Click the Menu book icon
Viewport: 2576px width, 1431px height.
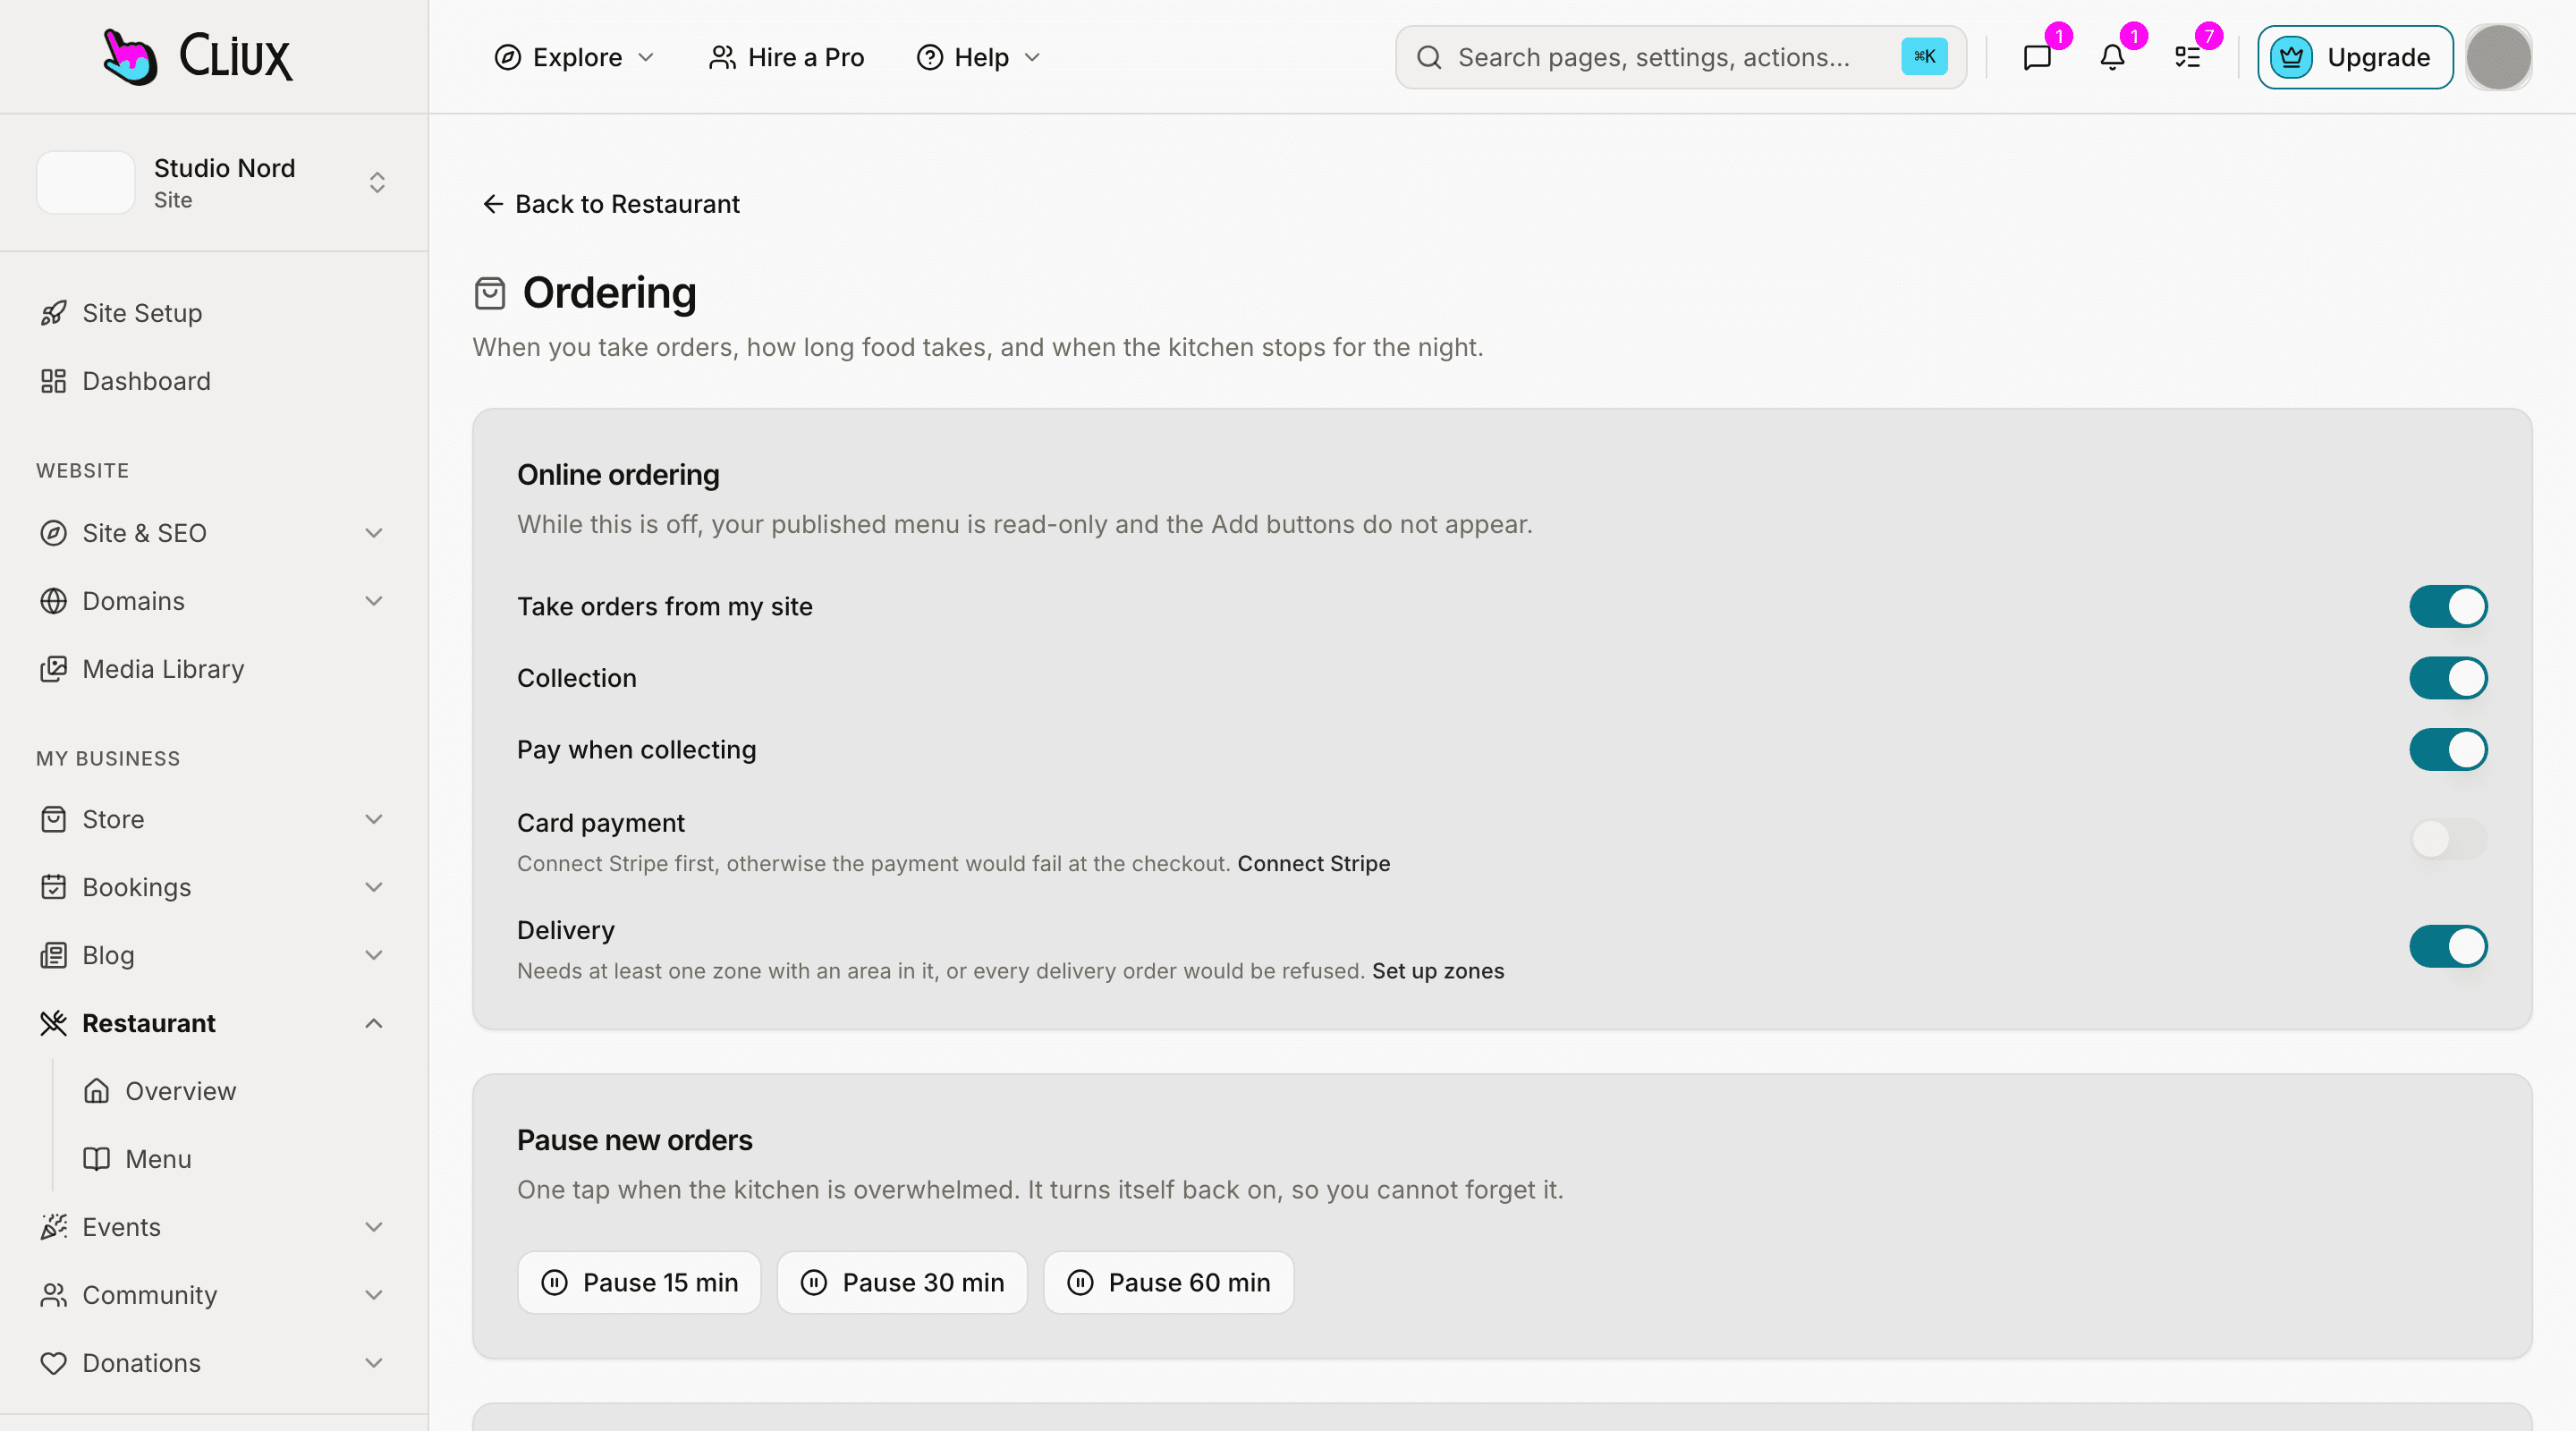pos(96,1159)
